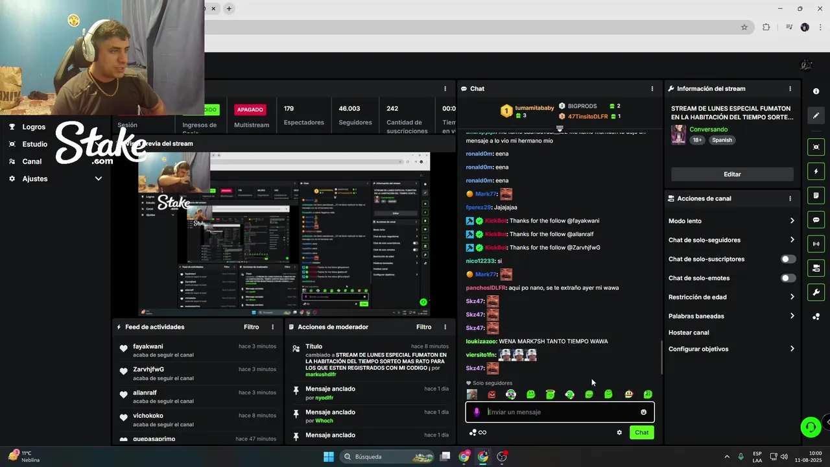Click the infinity symbol below chat input

pos(482,433)
